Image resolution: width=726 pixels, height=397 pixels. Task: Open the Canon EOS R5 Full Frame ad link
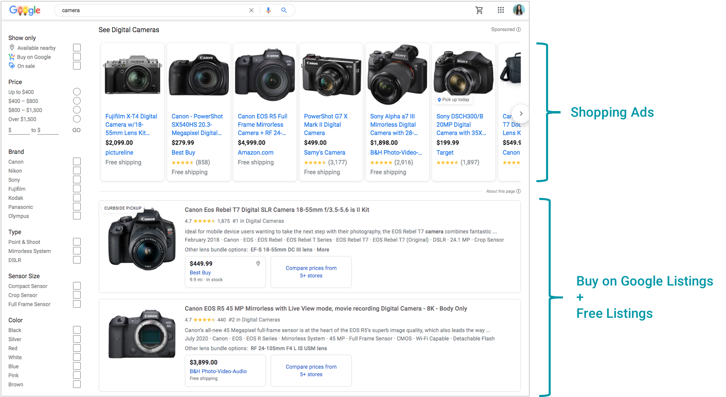(263, 124)
